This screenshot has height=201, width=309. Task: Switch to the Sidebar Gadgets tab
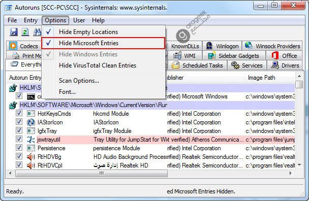234,56
